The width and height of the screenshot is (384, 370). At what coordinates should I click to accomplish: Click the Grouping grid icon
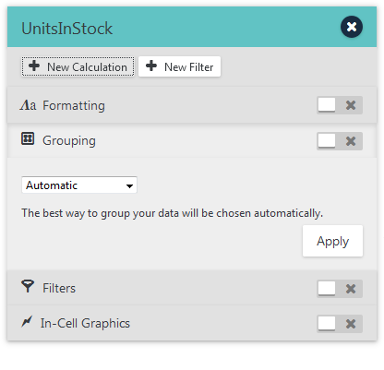point(28,138)
